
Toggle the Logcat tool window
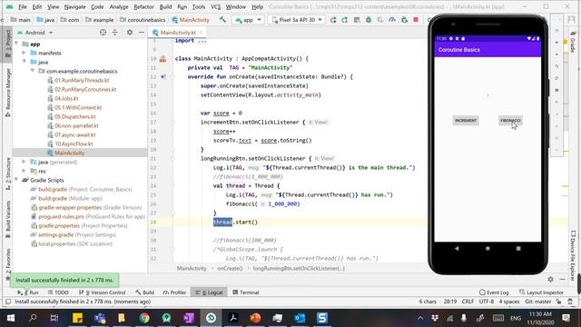(210, 292)
